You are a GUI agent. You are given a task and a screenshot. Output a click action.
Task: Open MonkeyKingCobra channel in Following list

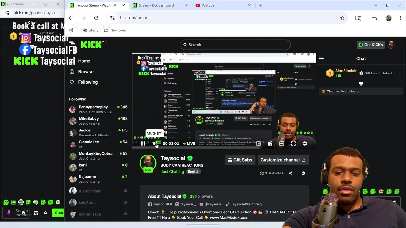click(98, 156)
